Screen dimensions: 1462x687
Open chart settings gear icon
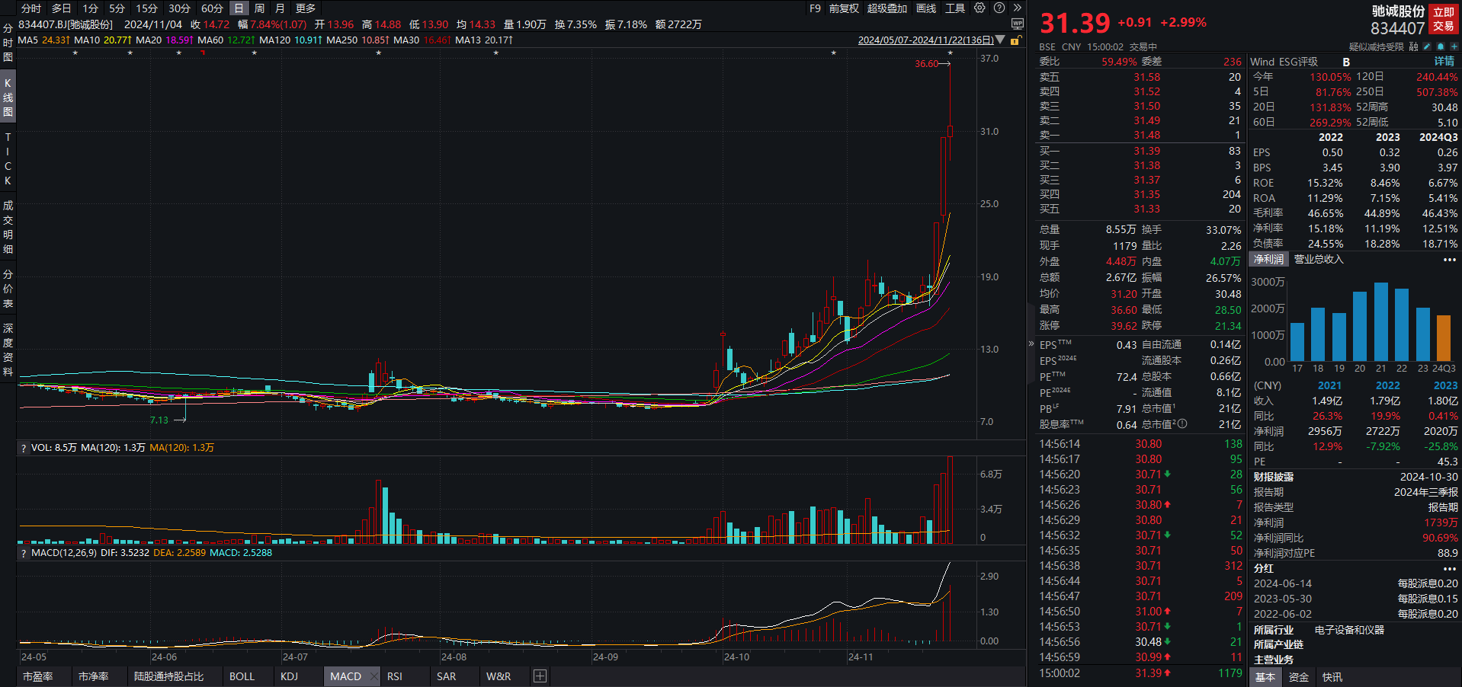click(x=979, y=8)
